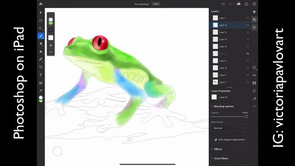Select Layer 13 in Layers panel

click(x=230, y=47)
